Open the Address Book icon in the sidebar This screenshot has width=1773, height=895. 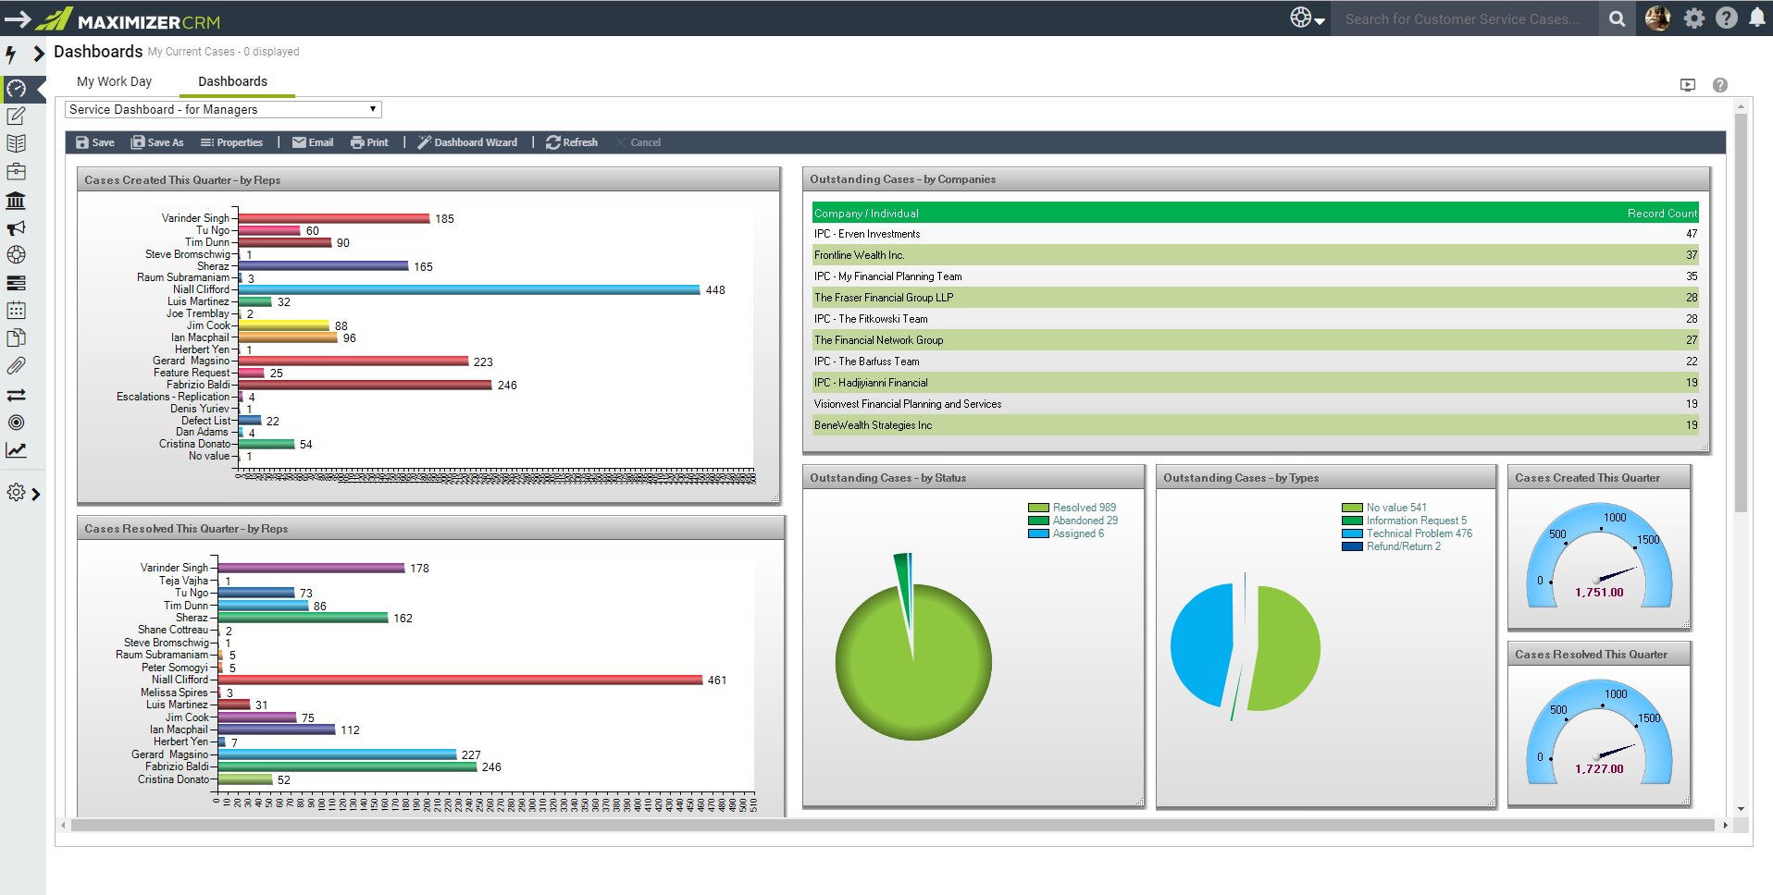pyautogui.click(x=16, y=145)
